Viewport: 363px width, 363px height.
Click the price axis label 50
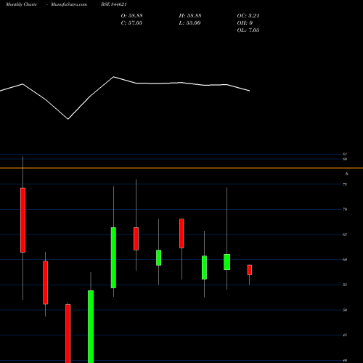tap(345, 310)
